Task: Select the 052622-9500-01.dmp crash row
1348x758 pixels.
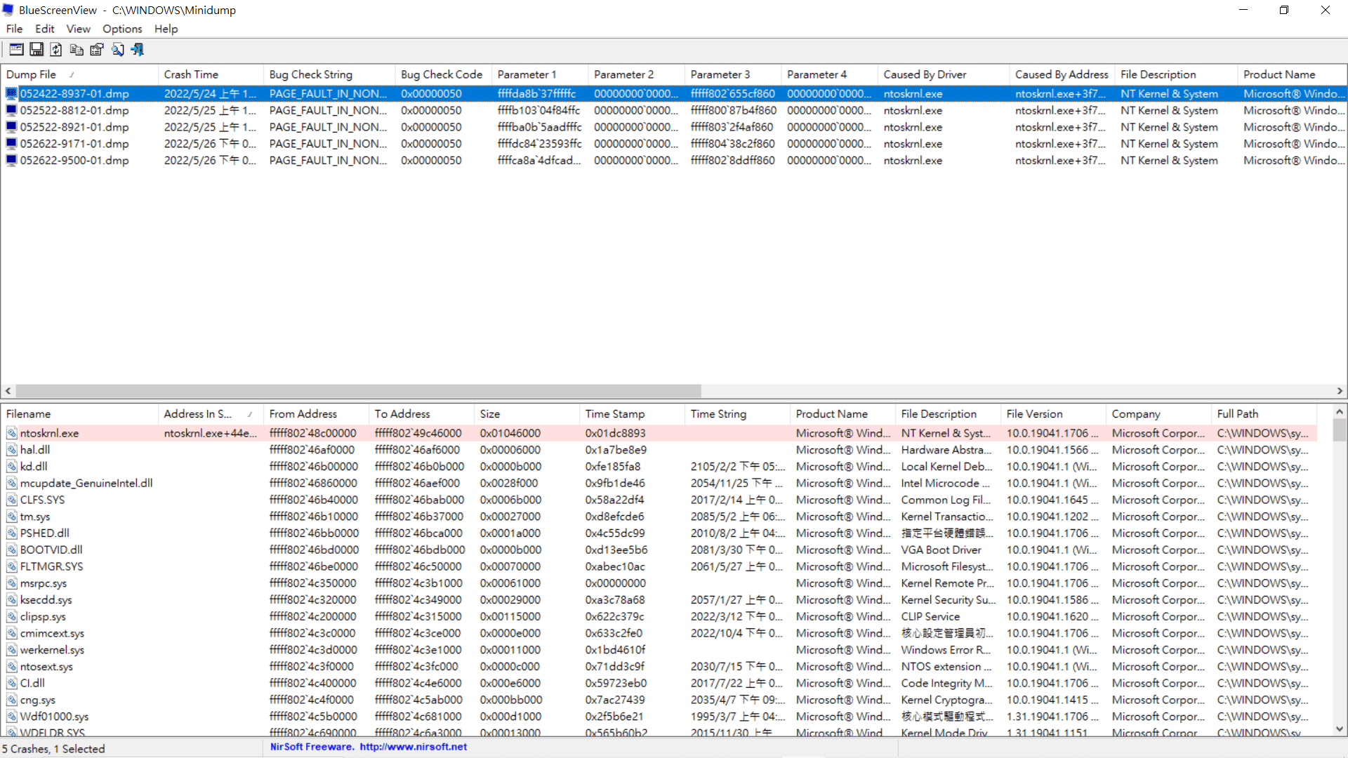Action: (673, 160)
